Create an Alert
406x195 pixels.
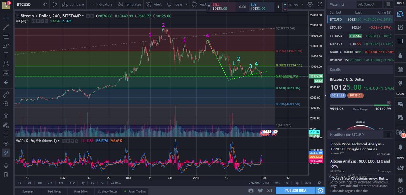[154, 4]
